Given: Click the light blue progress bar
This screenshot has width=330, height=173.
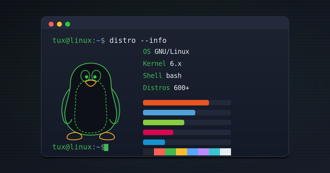Looking at the screenshot, I should [x=169, y=113].
